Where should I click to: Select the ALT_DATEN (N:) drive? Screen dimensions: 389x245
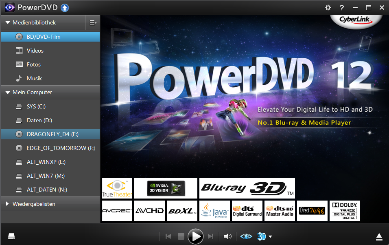50,190
